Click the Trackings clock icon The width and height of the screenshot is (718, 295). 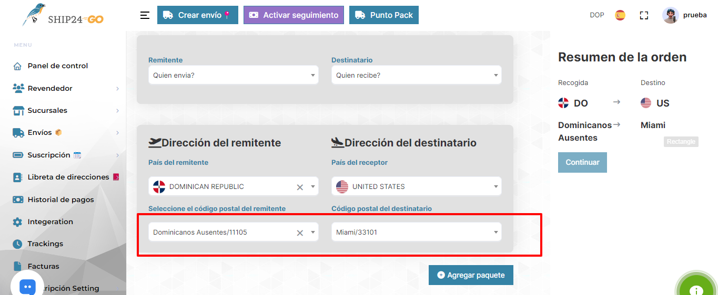tap(18, 244)
